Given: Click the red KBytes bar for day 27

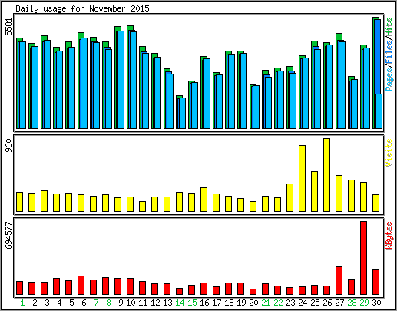Looking at the screenshot, I should [x=339, y=280].
